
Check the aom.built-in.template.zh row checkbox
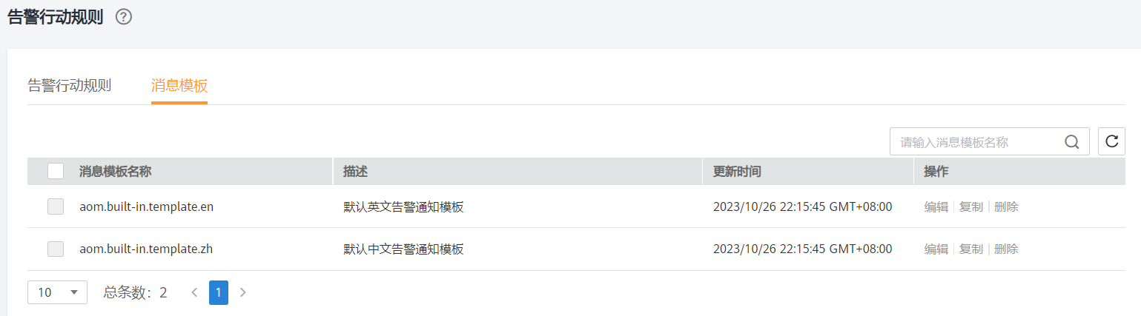click(x=56, y=249)
